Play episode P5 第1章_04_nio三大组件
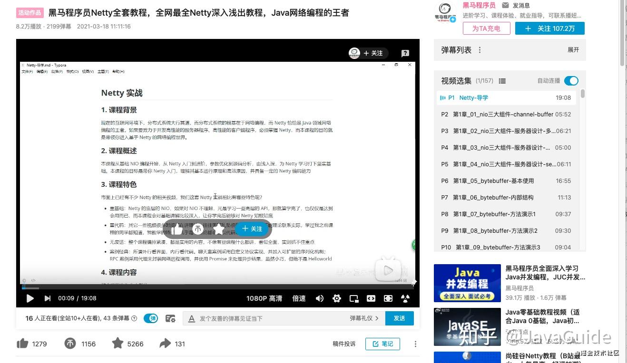This screenshot has height=363, width=627. (504, 164)
